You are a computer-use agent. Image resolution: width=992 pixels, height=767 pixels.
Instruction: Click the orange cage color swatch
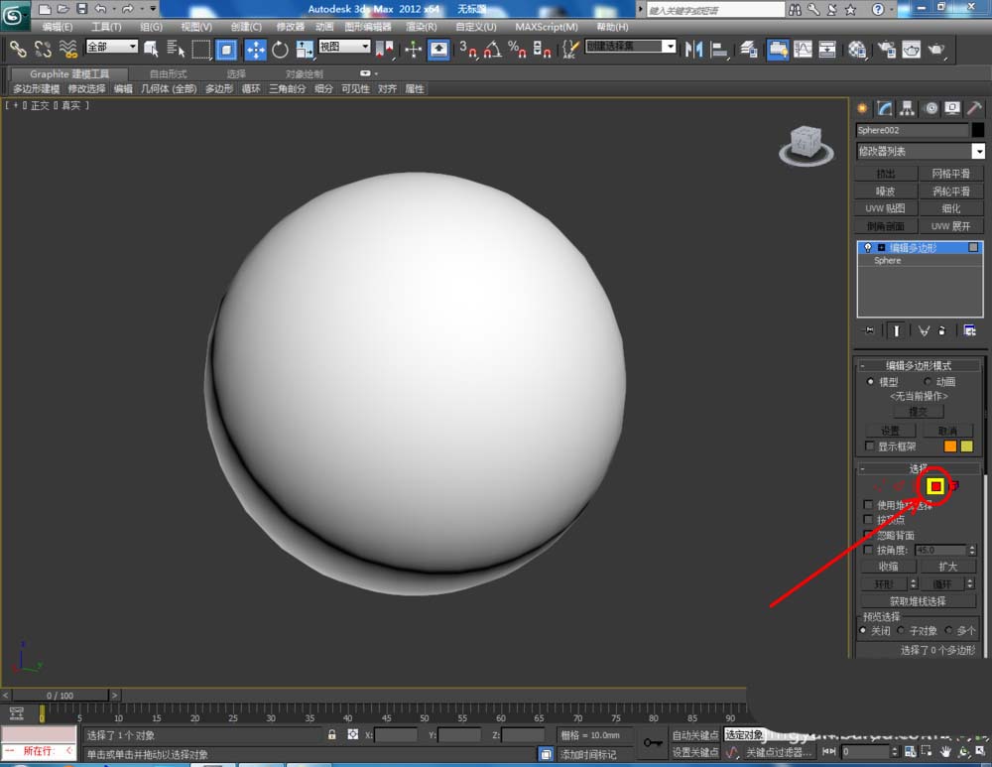[x=950, y=447]
